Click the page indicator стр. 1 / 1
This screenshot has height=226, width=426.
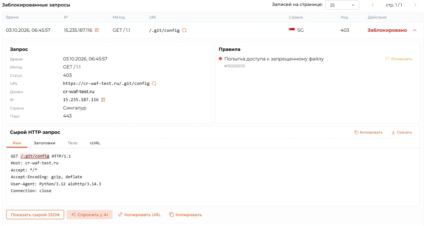(394, 5)
